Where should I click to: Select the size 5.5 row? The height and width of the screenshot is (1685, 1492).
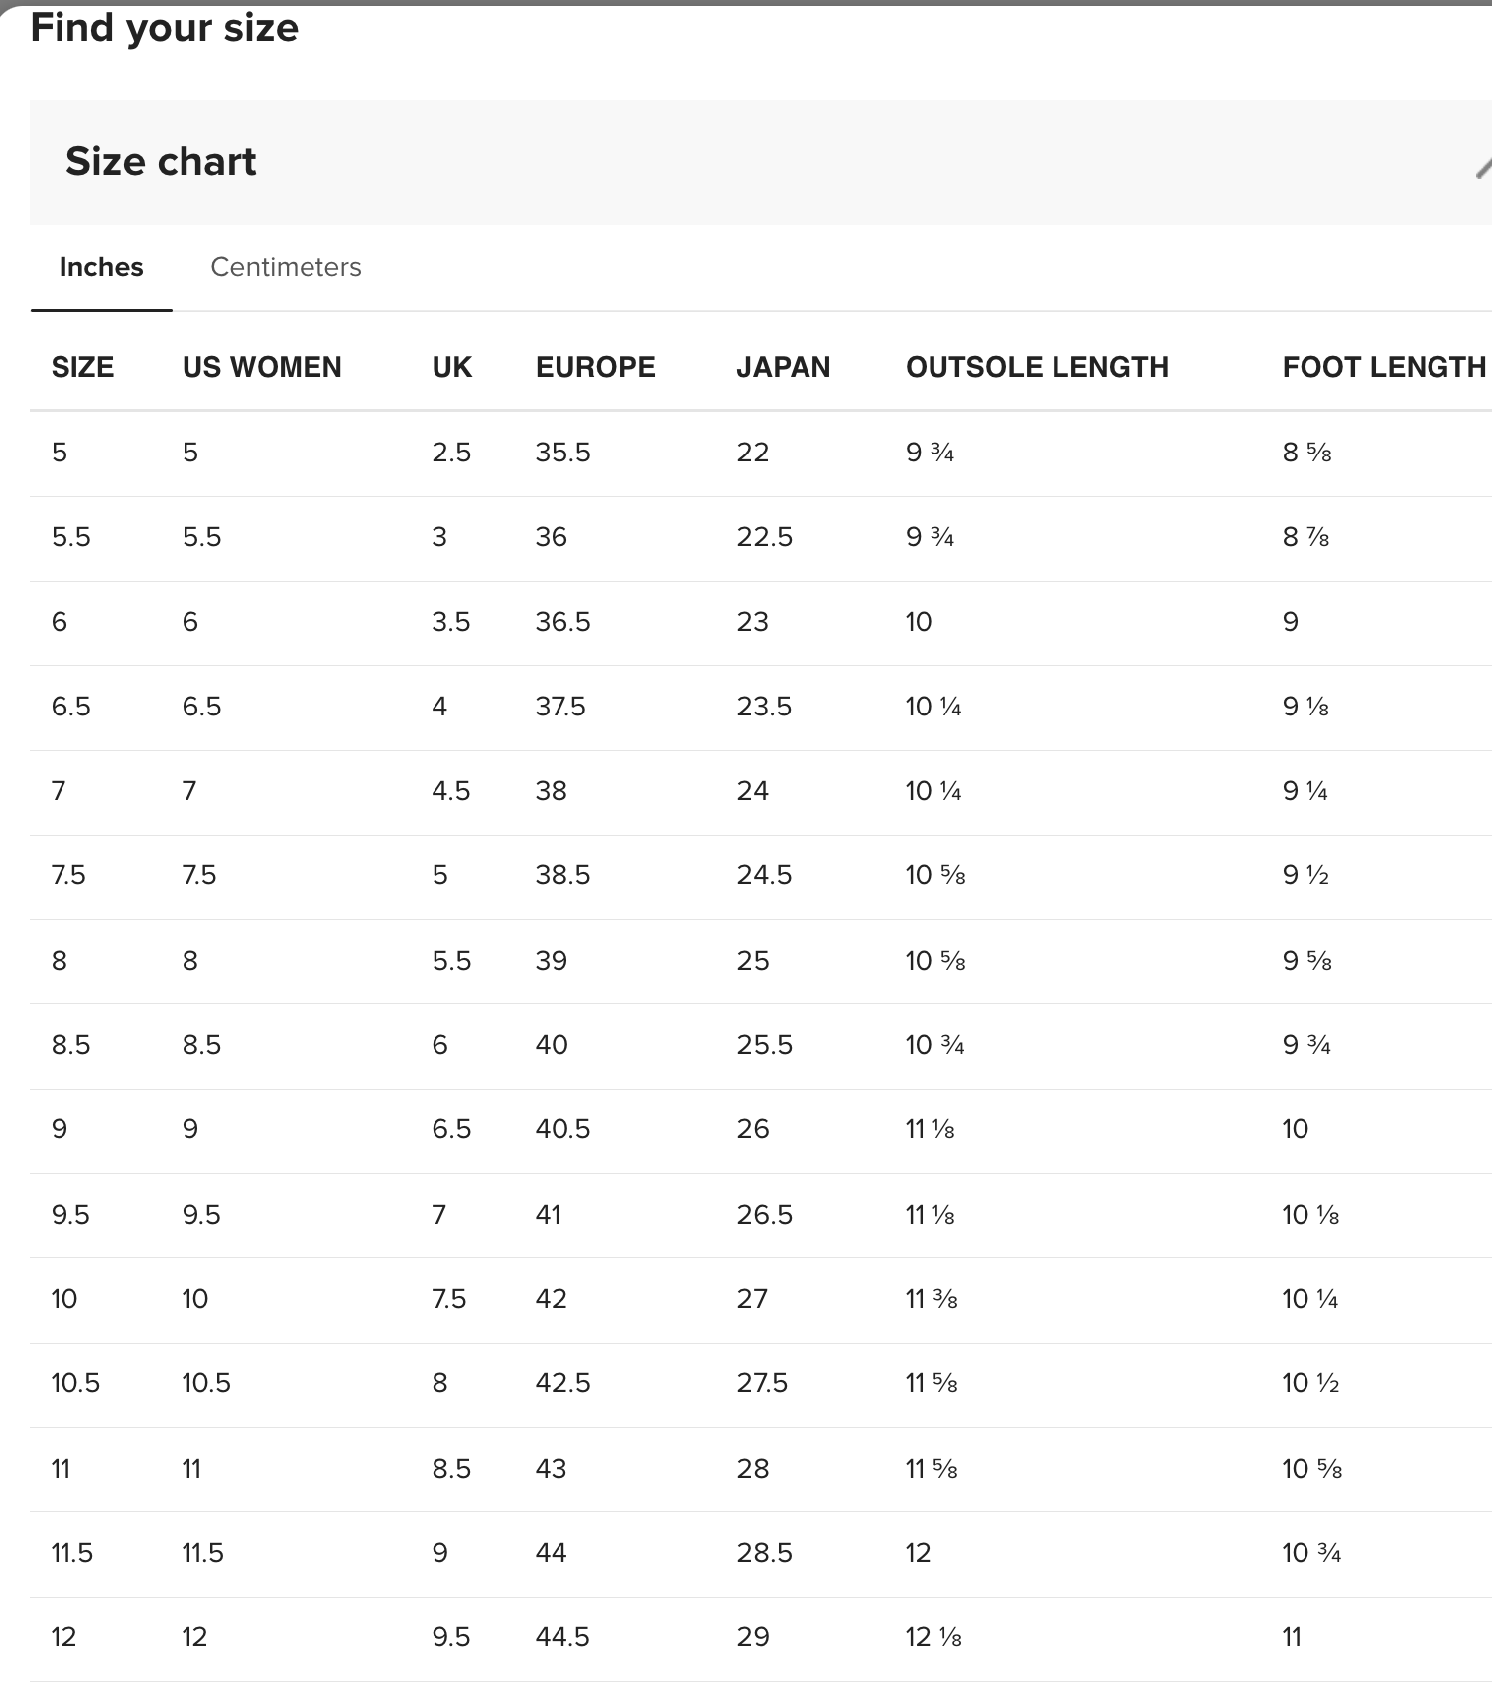point(761,538)
